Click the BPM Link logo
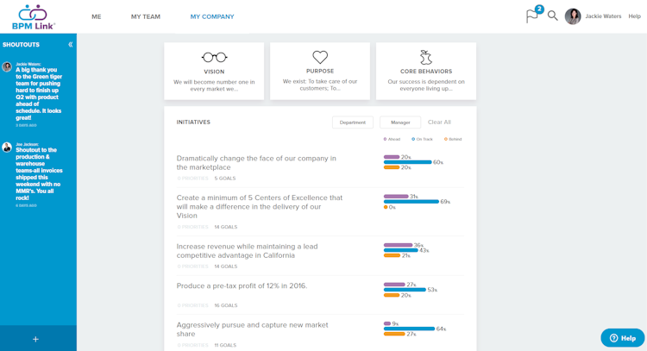 pos(34,16)
